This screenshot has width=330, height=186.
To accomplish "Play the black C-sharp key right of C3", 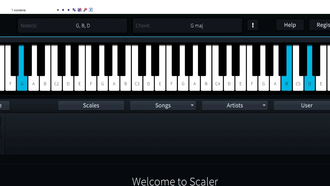I will click(142, 60).
